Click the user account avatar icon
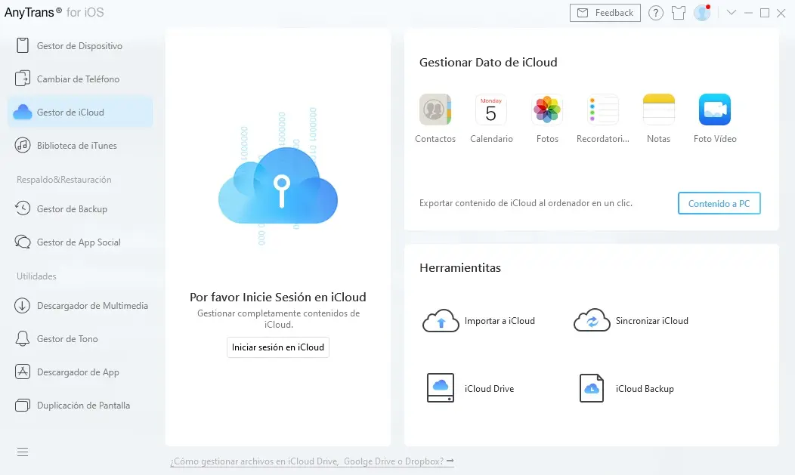This screenshot has height=475, width=795. 702,13
